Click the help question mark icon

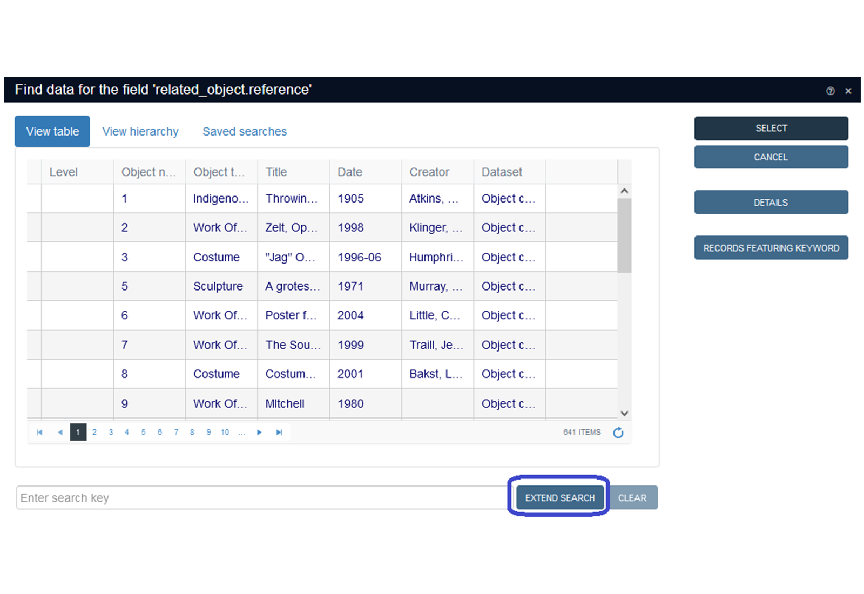click(x=830, y=91)
